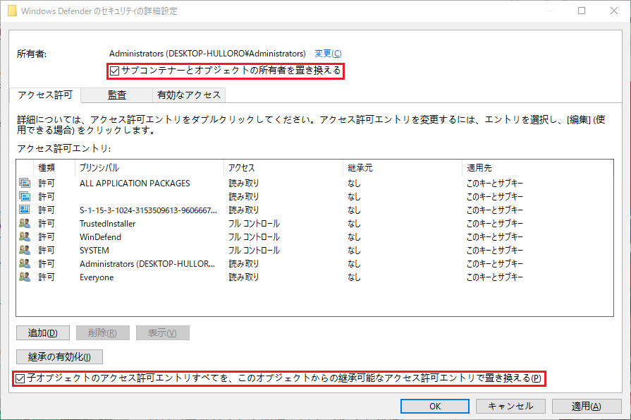Click the 削除(R) button
631x420 pixels.
(x=103, y=333)
